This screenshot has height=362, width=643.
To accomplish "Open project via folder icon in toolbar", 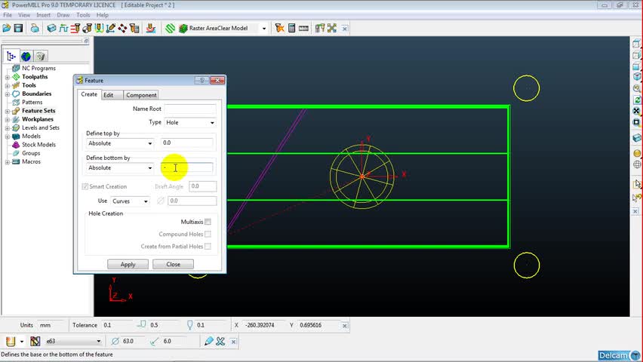I will point(7,29).
